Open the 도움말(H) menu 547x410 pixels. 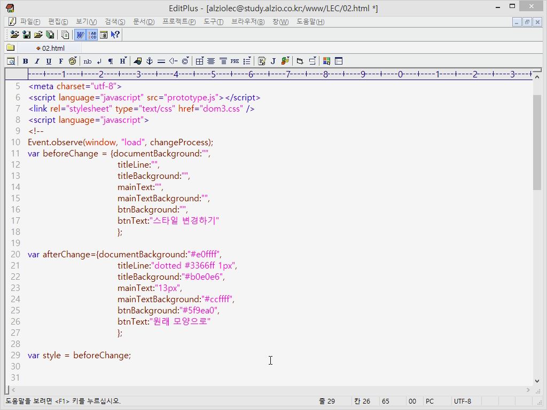pyautogui.click(x=310, y=21)
